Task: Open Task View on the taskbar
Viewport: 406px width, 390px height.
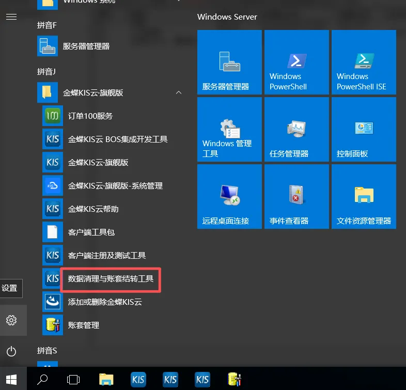Action: pos(73,380)
